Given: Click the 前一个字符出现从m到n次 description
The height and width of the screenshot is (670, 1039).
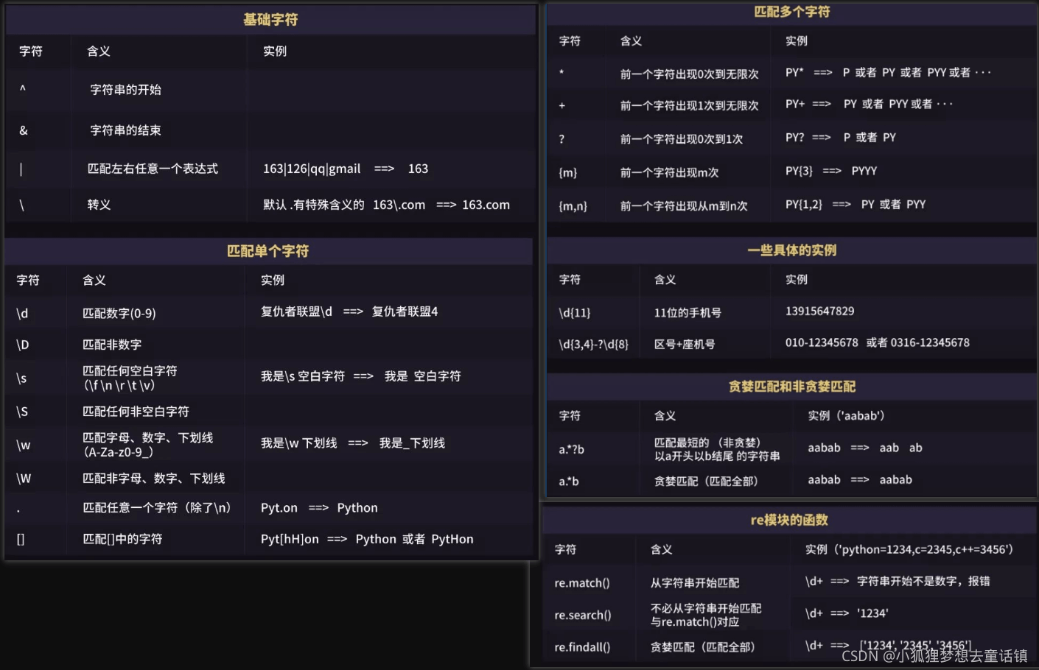Looking at the screenshot, I should 684,206.
